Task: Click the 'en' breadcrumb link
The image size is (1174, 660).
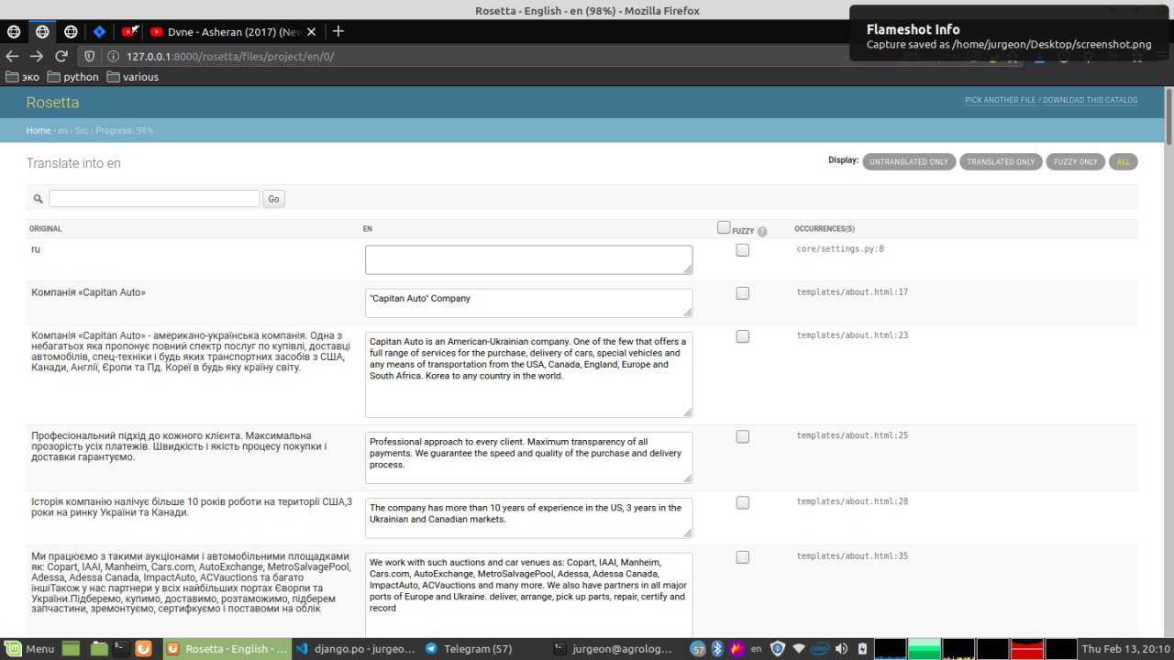Action: 63,130
